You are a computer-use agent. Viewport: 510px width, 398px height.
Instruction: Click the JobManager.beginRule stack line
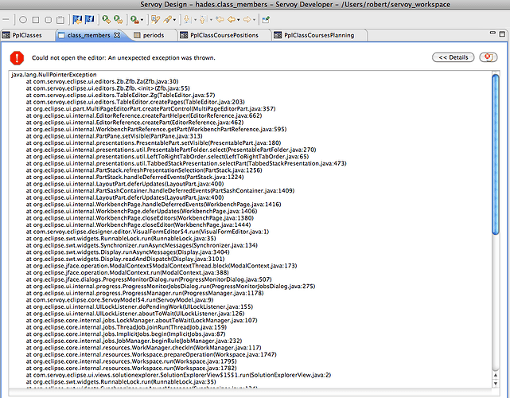[134, 341]
